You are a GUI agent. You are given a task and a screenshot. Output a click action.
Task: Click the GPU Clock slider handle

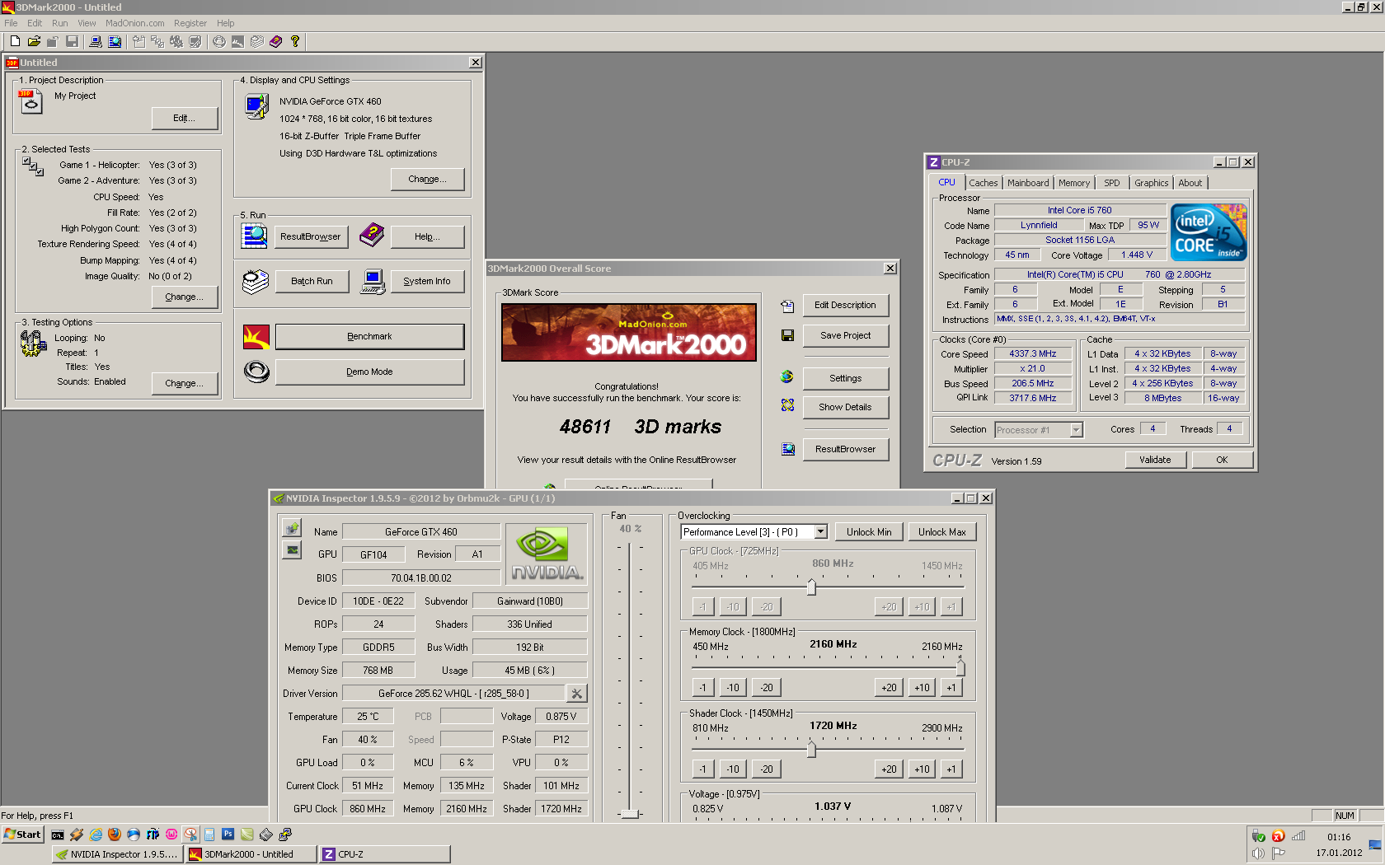click(811, 587)
